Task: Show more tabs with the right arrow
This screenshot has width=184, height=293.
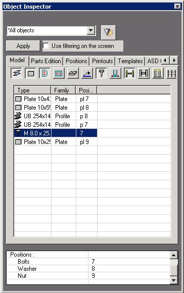Action: 174,60
